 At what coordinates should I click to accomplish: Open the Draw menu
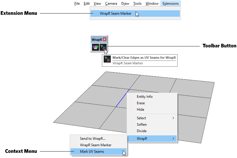click(x=125, y=4)
